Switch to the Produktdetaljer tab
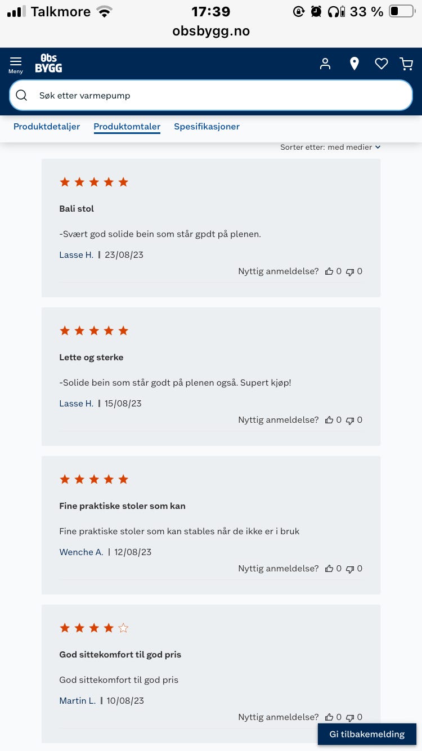The image size is (422, 751). (47, 127)
